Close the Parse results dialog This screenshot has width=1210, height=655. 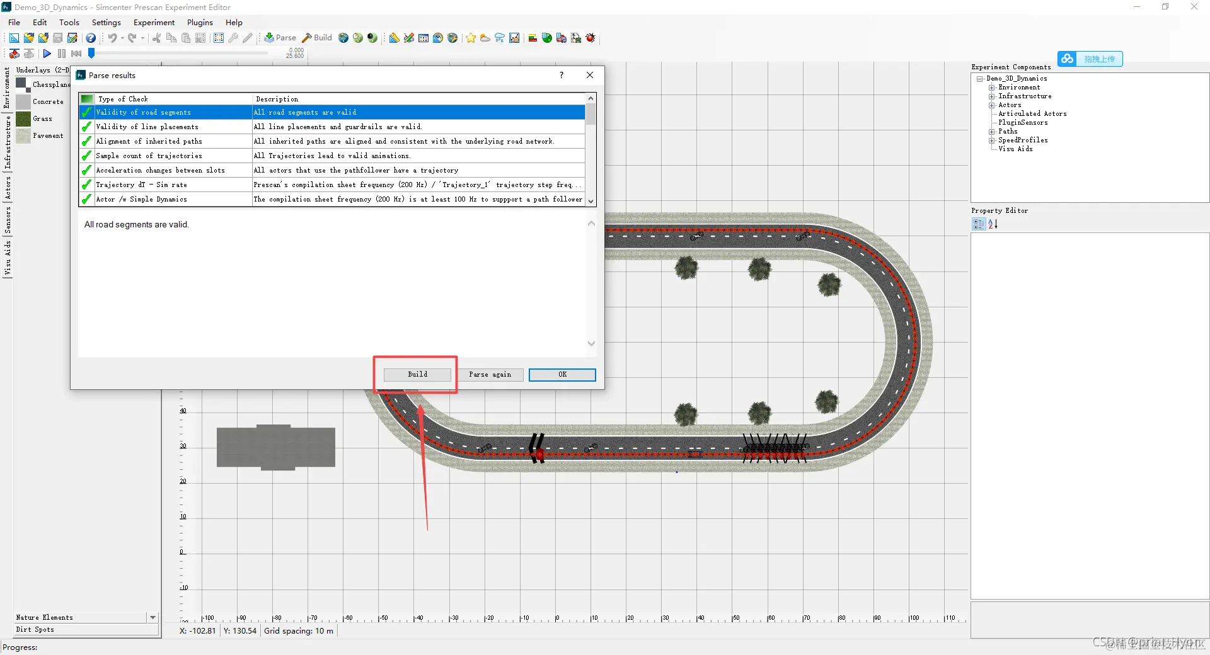coord(590,75)
